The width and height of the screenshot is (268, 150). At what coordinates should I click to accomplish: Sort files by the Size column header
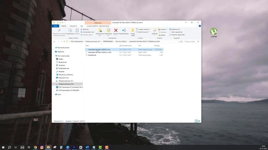(x=157, y=45)
